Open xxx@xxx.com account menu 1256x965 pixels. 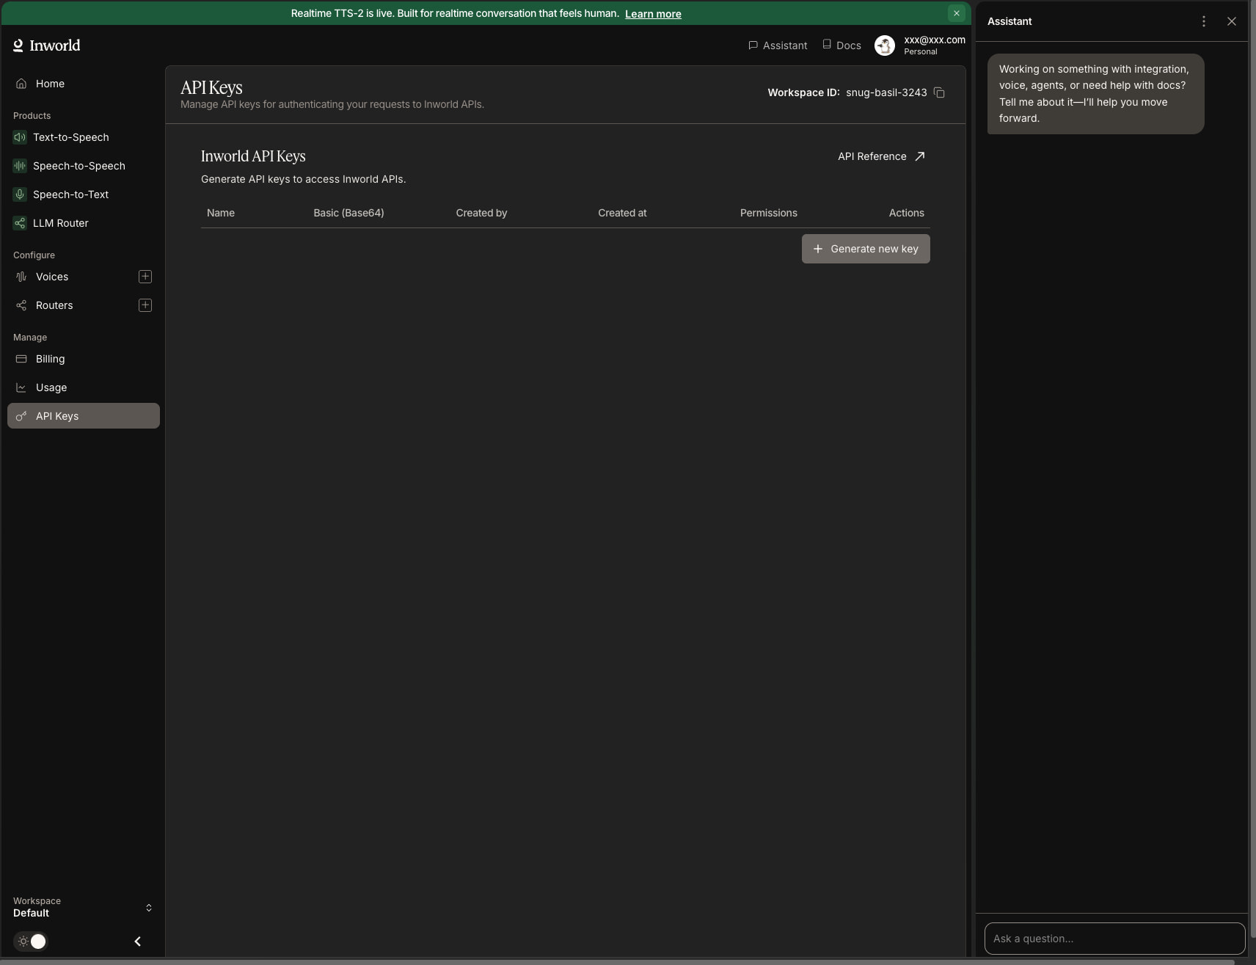coord(935,45)
